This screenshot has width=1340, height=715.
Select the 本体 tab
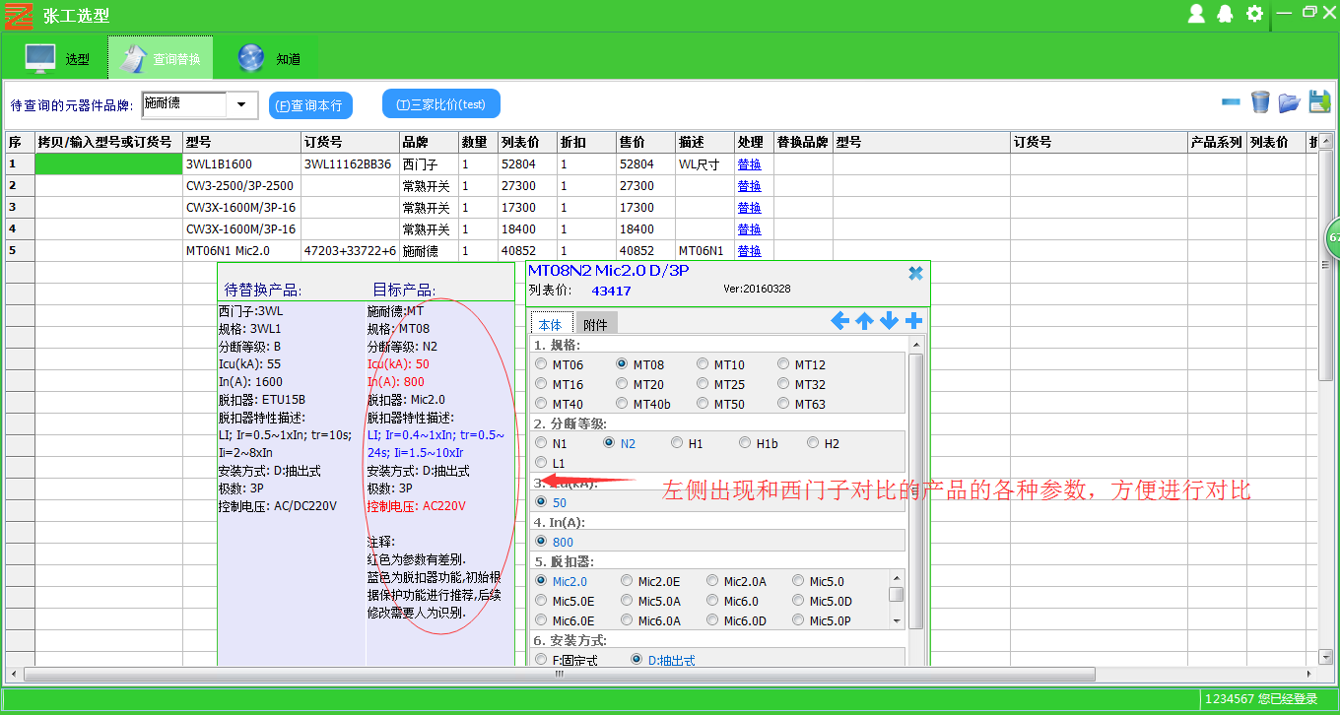pos(551,324)
